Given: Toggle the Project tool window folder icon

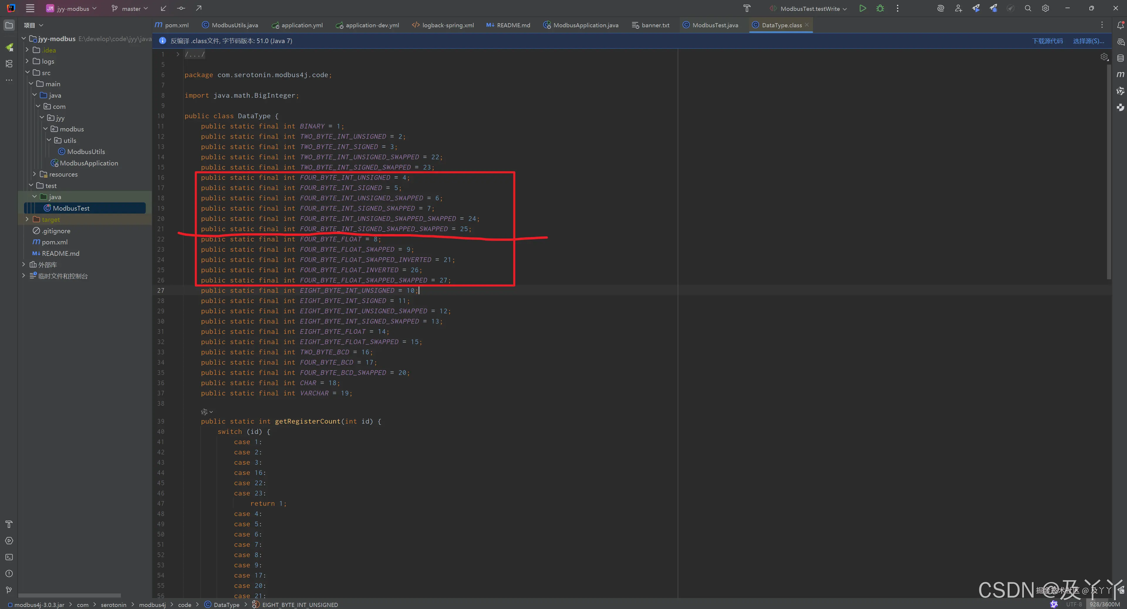Looking at the screenshot, I should point(9,25).
